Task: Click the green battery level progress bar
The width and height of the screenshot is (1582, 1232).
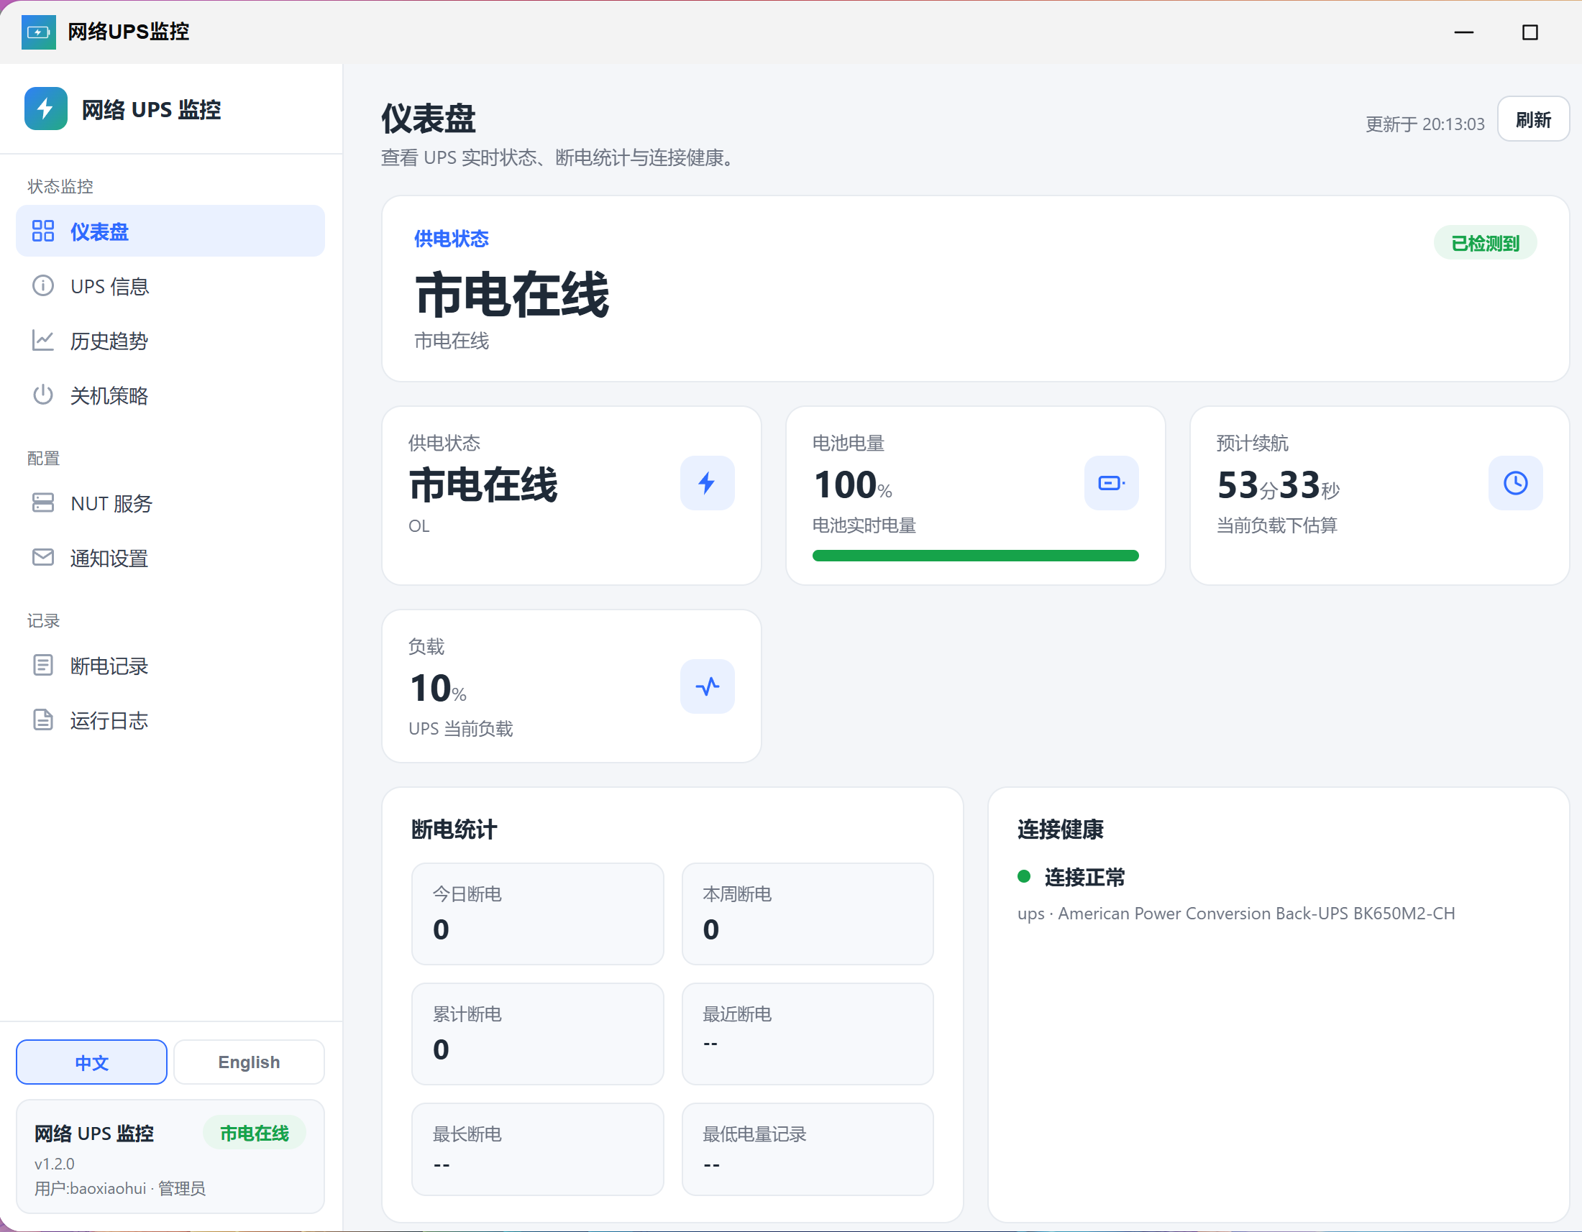Action: (975, 556)
